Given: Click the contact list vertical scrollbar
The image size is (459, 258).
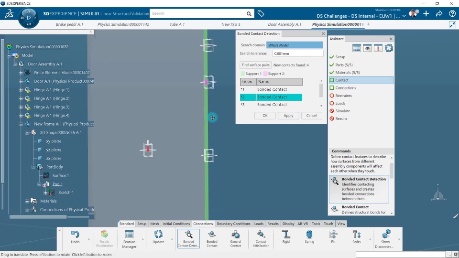Looking at the screenshot, I should click(321, 90).
